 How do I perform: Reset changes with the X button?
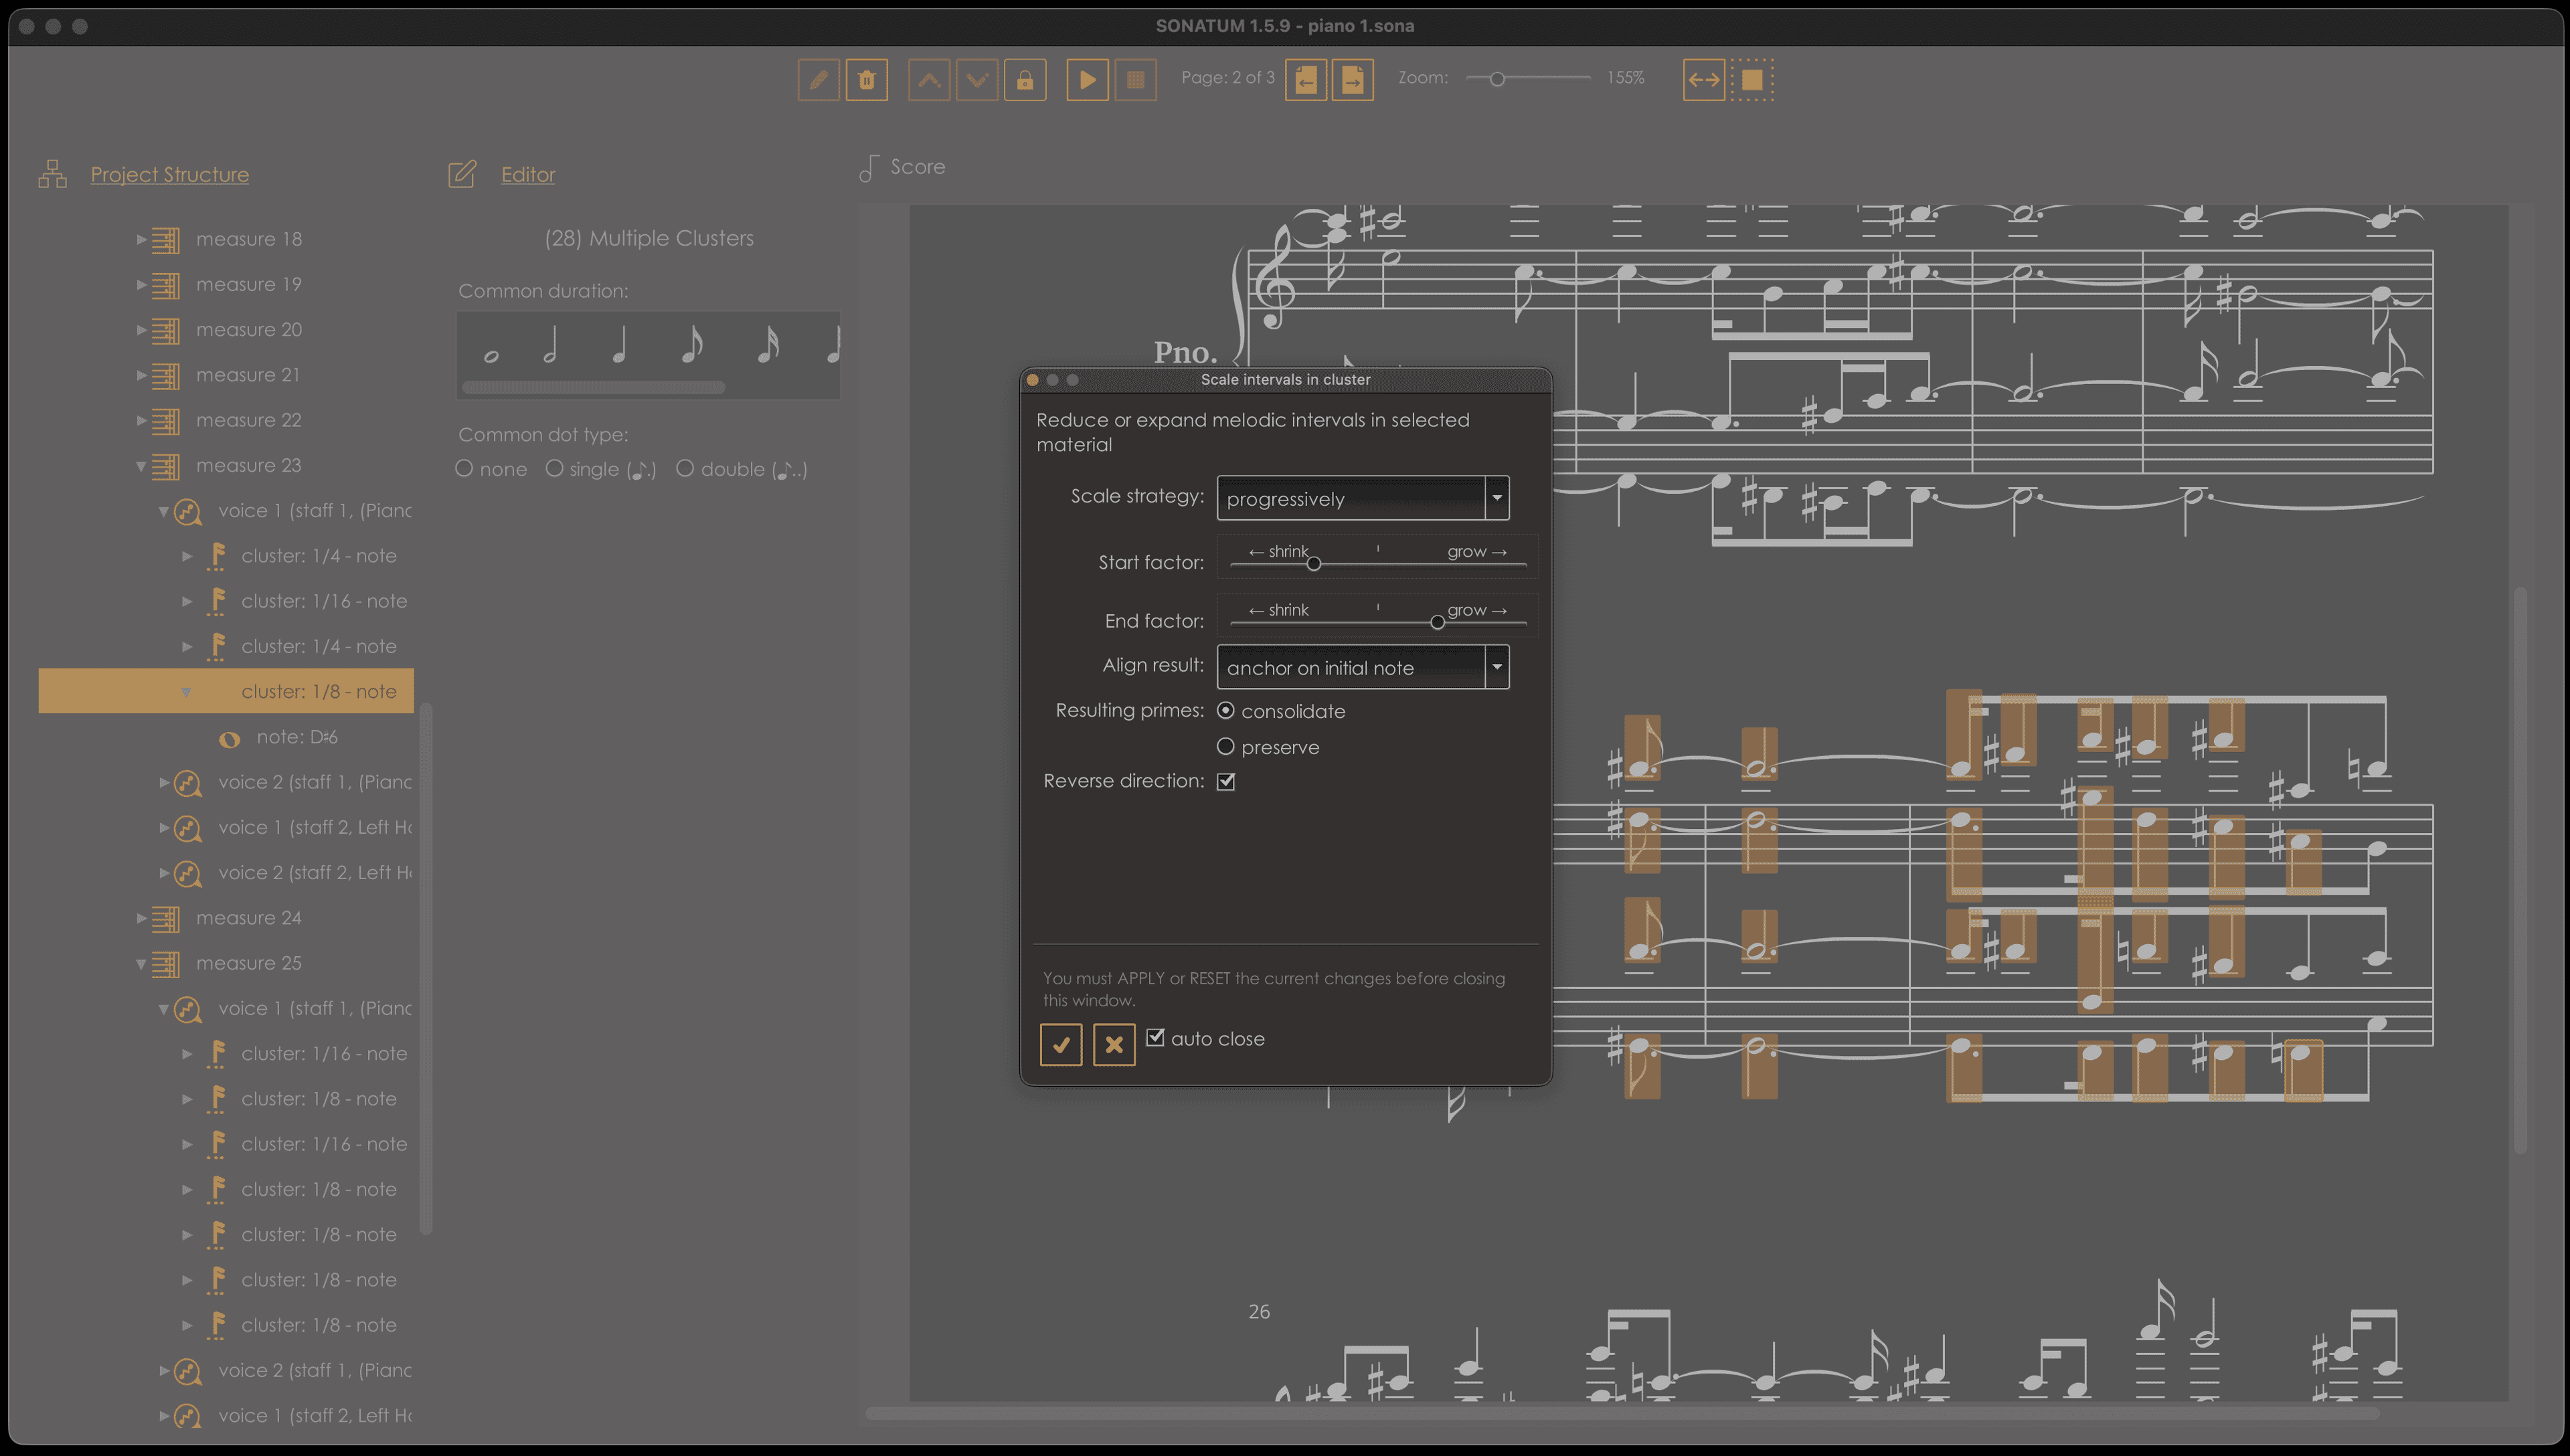[1114, 1045]
